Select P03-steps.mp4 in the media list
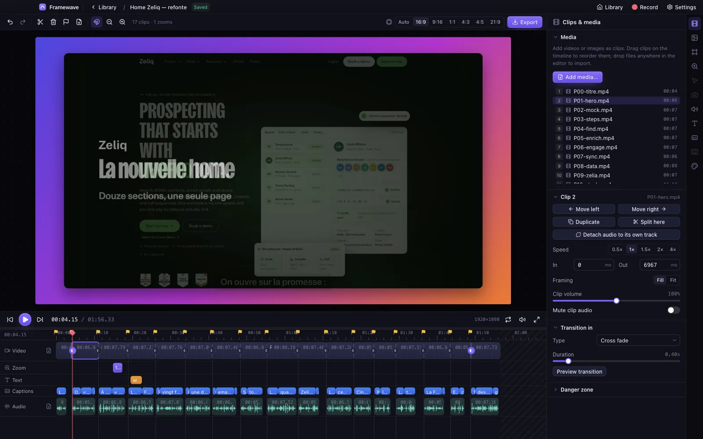The height and width of the screenshot is (439, 703). [616, 119]
